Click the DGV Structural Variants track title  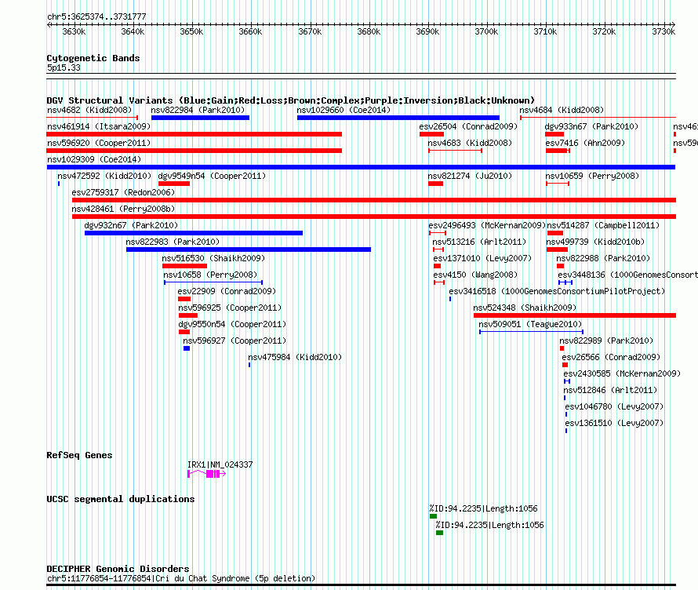[x=291, y=100]
